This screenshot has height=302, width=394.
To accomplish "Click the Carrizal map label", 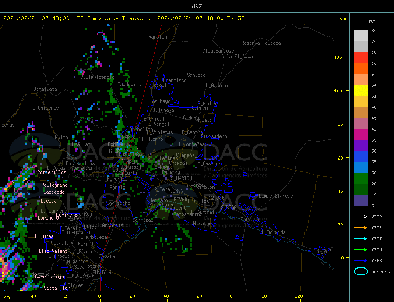I will point(143,220).
